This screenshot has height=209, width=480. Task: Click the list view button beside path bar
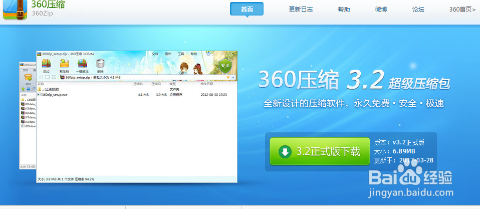pyautogui.click(x=54, y=77)
